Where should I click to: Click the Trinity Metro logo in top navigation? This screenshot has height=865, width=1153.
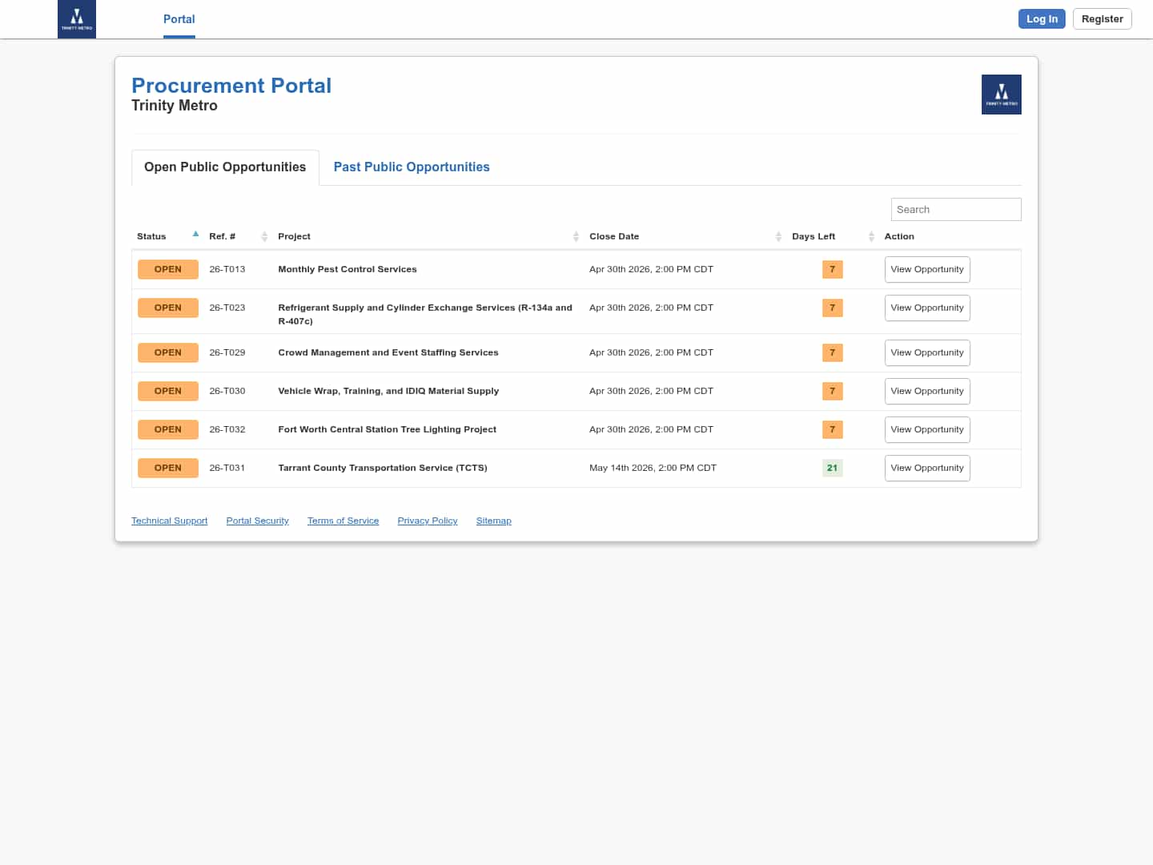[x=77, y=19]
